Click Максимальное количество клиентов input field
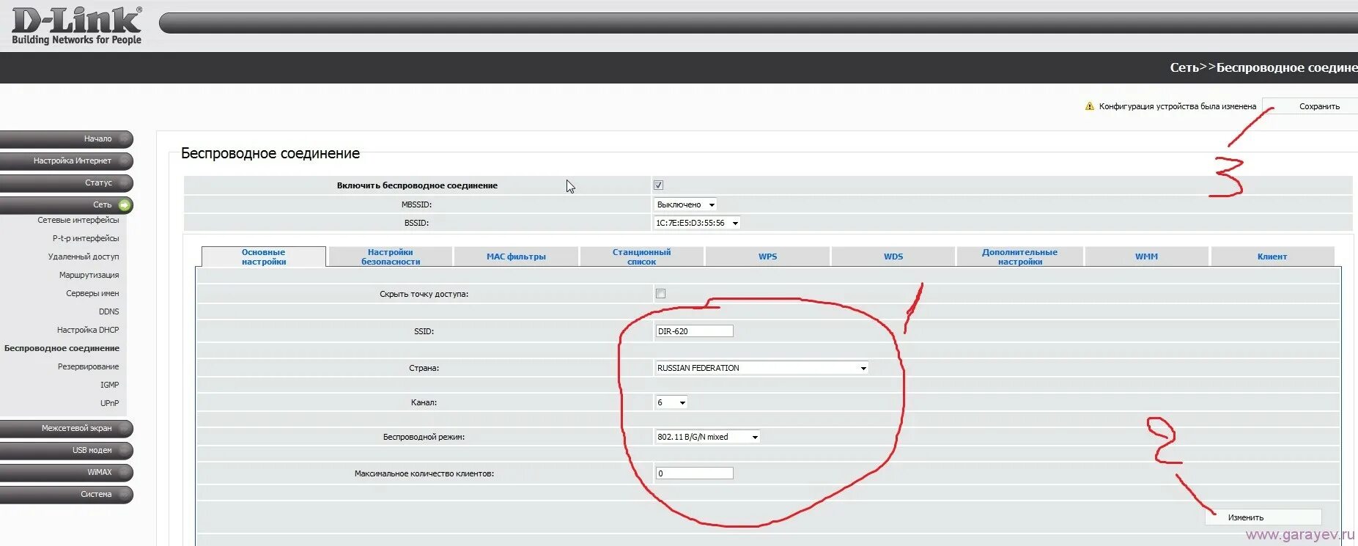1358x546 pixels. coord(694,473)
